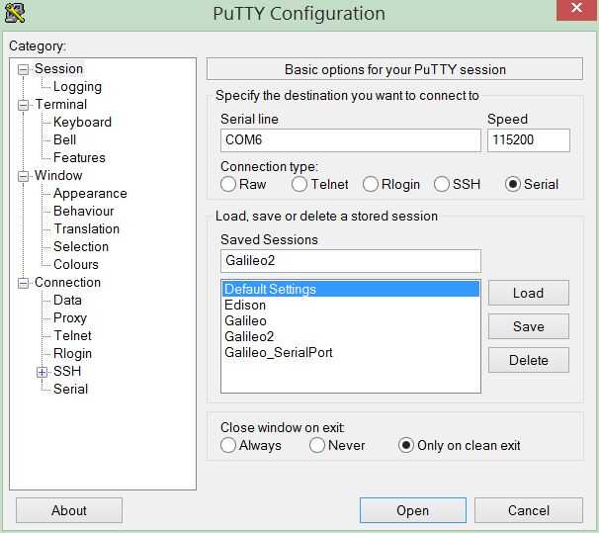
Task: Collapse the Window category node
Action: click(x=24, y=176)
